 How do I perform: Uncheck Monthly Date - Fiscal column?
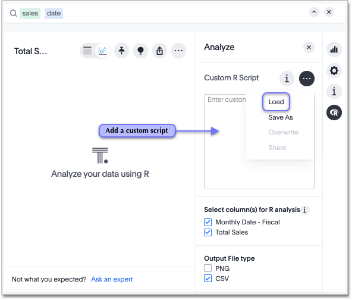coord(208,222)
